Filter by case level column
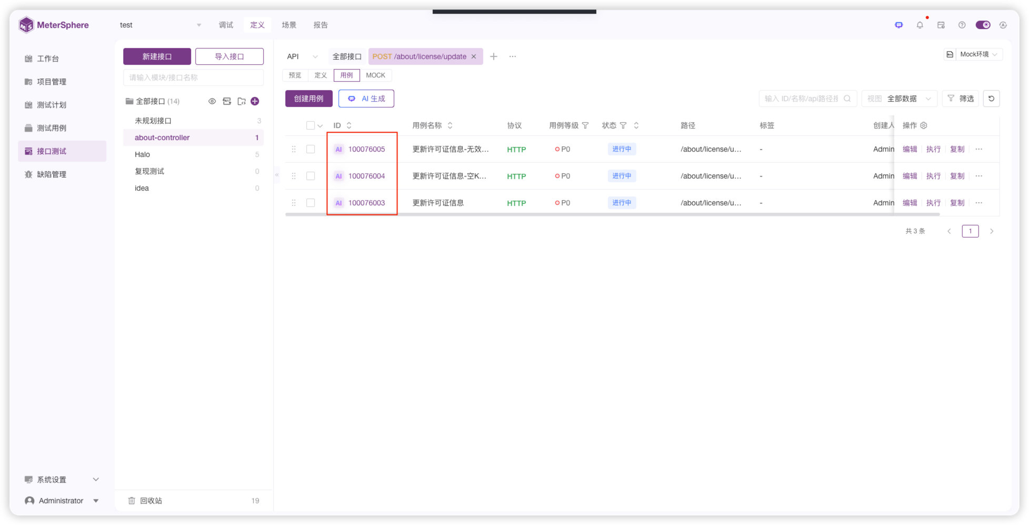The image size is (1029, 525). tap(585, 125)
